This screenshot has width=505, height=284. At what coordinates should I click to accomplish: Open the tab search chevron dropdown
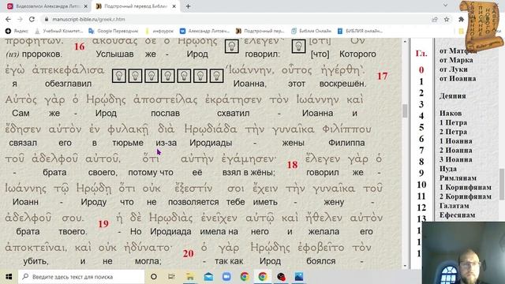(x=445, y=6)
